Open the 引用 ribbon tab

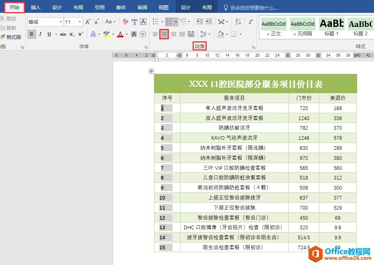pyautogui.click(x=99, y=8)
